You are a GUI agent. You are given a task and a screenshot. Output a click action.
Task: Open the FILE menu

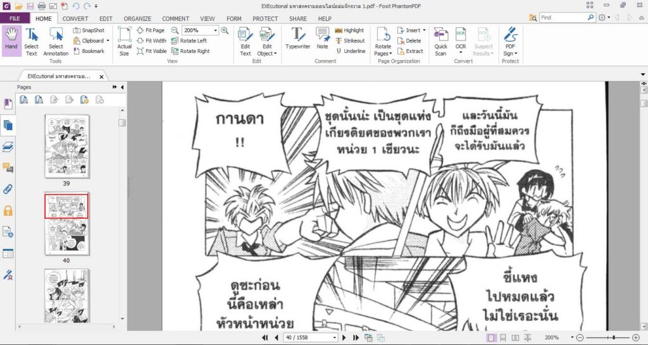click(x=15, y=18)
